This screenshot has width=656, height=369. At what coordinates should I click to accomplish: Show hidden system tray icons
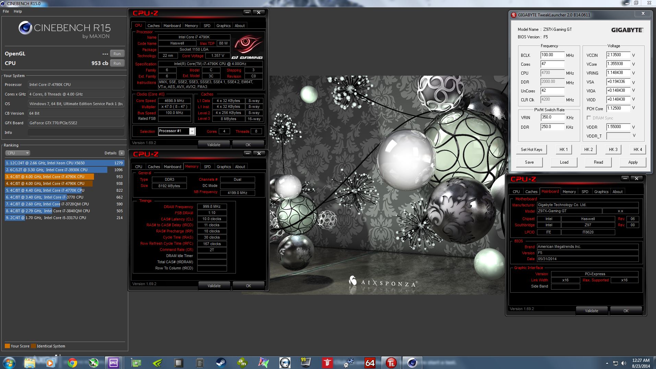pos(607,363)
